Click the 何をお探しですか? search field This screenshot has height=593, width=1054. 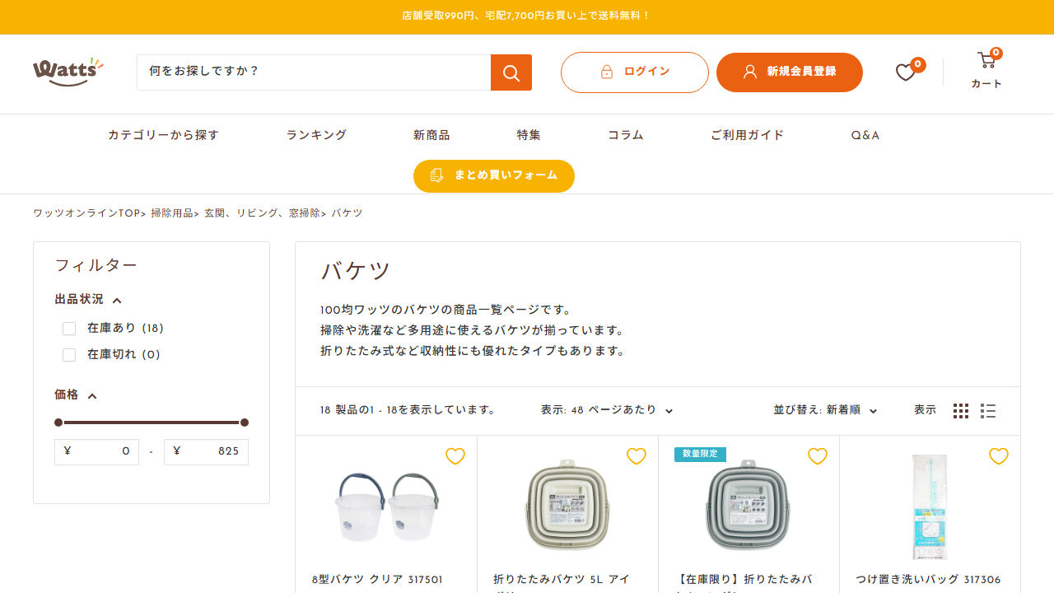314,72
